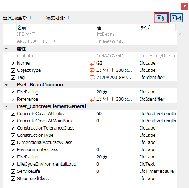Click the 編集可能: 1 label
This screenshot has height=188, width=189.
pos(58,18)
